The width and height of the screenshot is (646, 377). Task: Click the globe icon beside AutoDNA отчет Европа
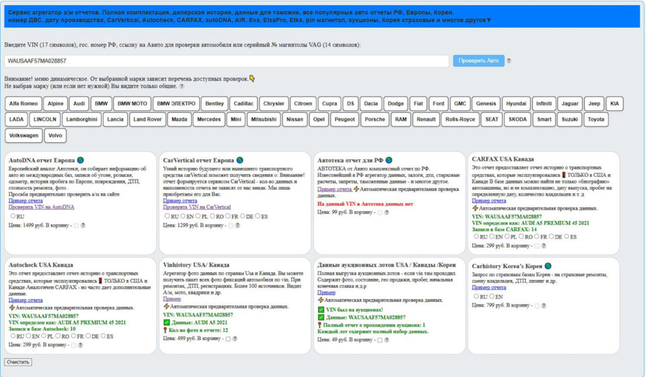(81, 160)
